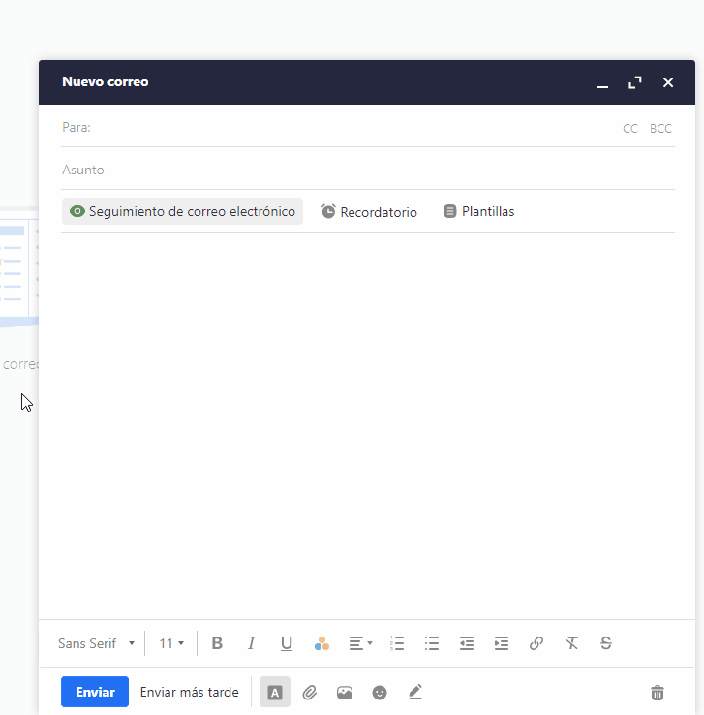Attach a file with the paperclip icon

310,693
